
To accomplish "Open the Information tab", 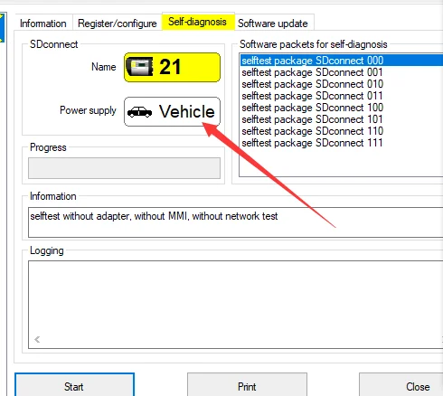I will [43, 24].
